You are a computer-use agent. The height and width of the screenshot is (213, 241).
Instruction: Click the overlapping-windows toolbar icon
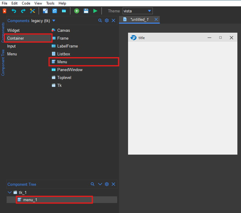pos(55,11)
